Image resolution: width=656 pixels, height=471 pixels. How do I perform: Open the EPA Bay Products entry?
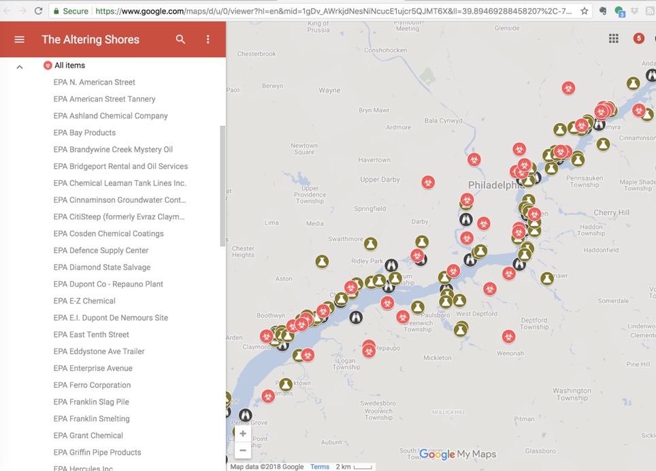[x=84, y=133]
